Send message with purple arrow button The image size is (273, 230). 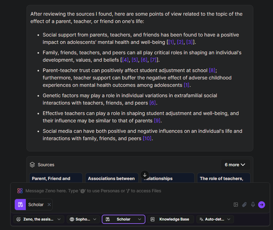click(262, 205)
